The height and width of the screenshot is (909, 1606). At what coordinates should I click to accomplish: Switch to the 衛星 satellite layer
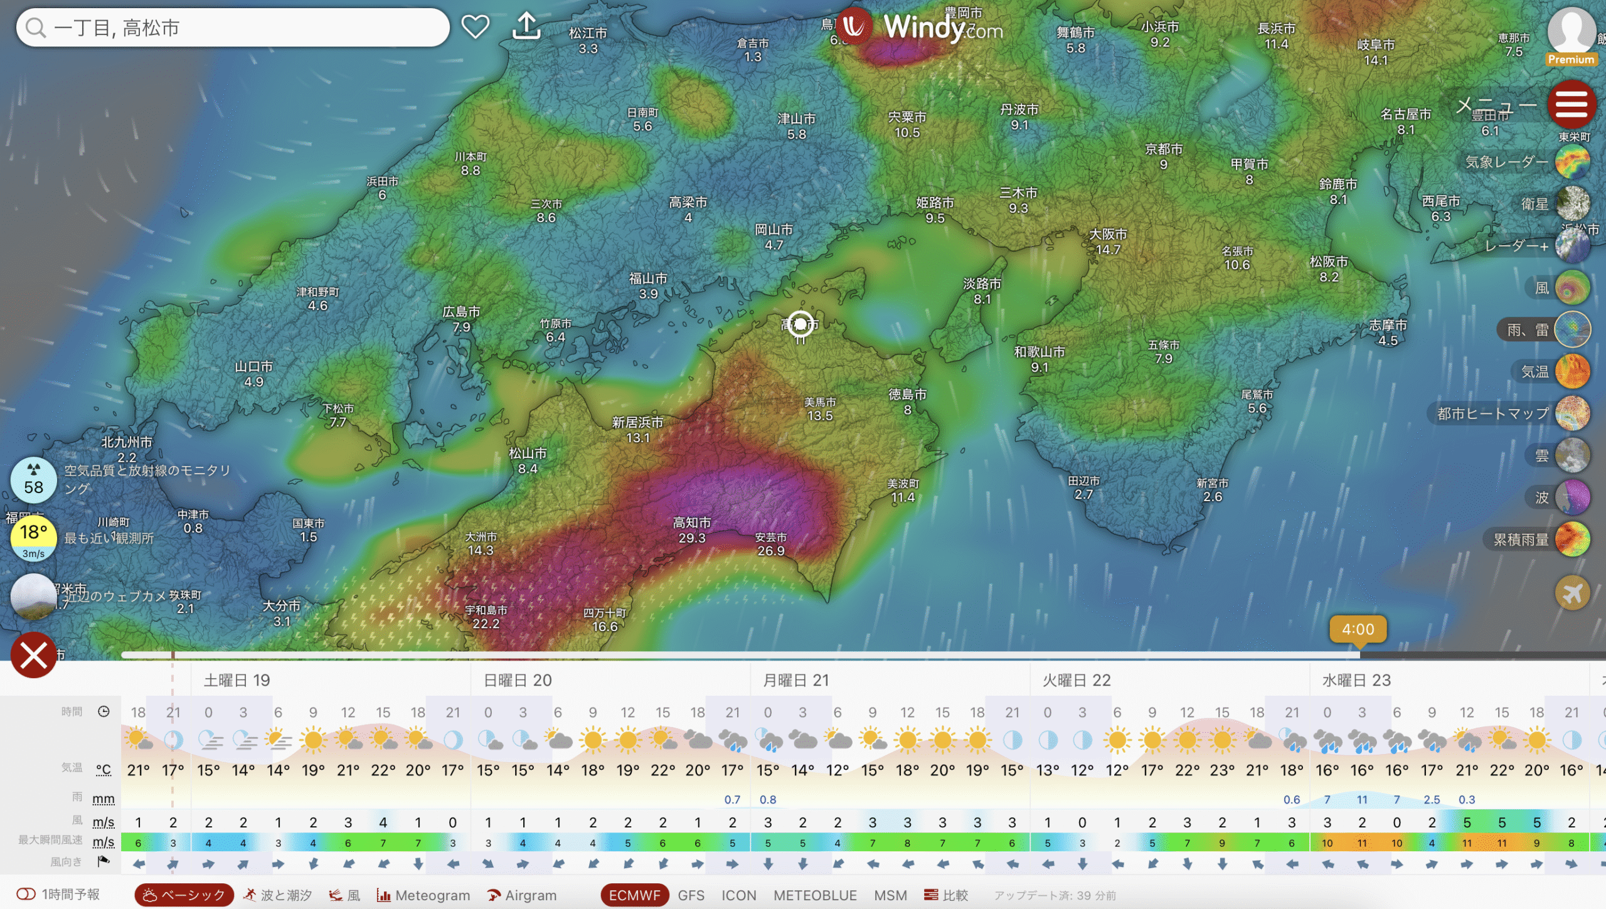coord(1573,204)
